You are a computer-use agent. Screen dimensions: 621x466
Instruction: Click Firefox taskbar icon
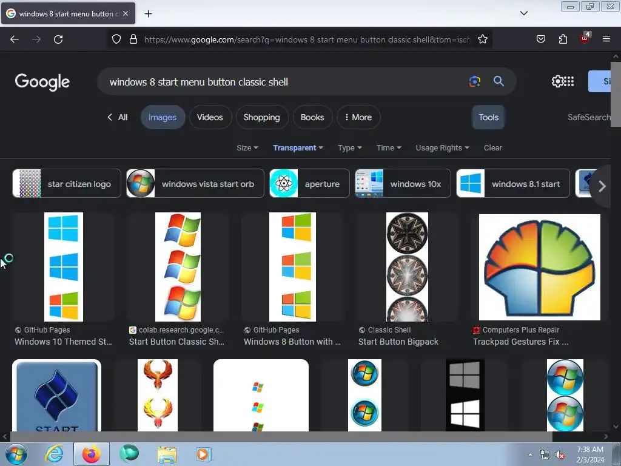[92, 454]
